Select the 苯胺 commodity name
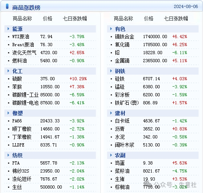The height and width of the screenshot is (193, 203). coord(17,87)
